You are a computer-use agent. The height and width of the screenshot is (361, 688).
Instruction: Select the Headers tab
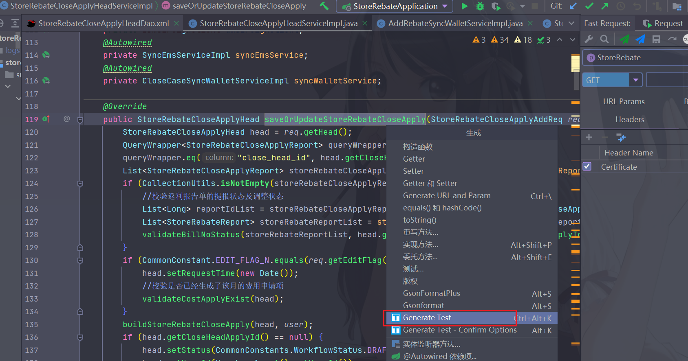pos(630,119)
